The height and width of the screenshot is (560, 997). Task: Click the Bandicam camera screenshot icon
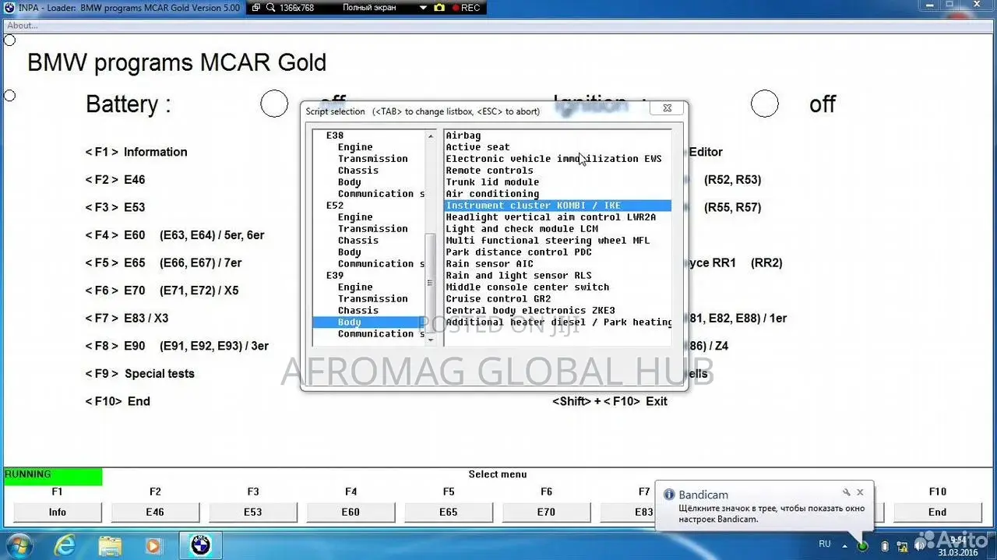tap(439, 7)
